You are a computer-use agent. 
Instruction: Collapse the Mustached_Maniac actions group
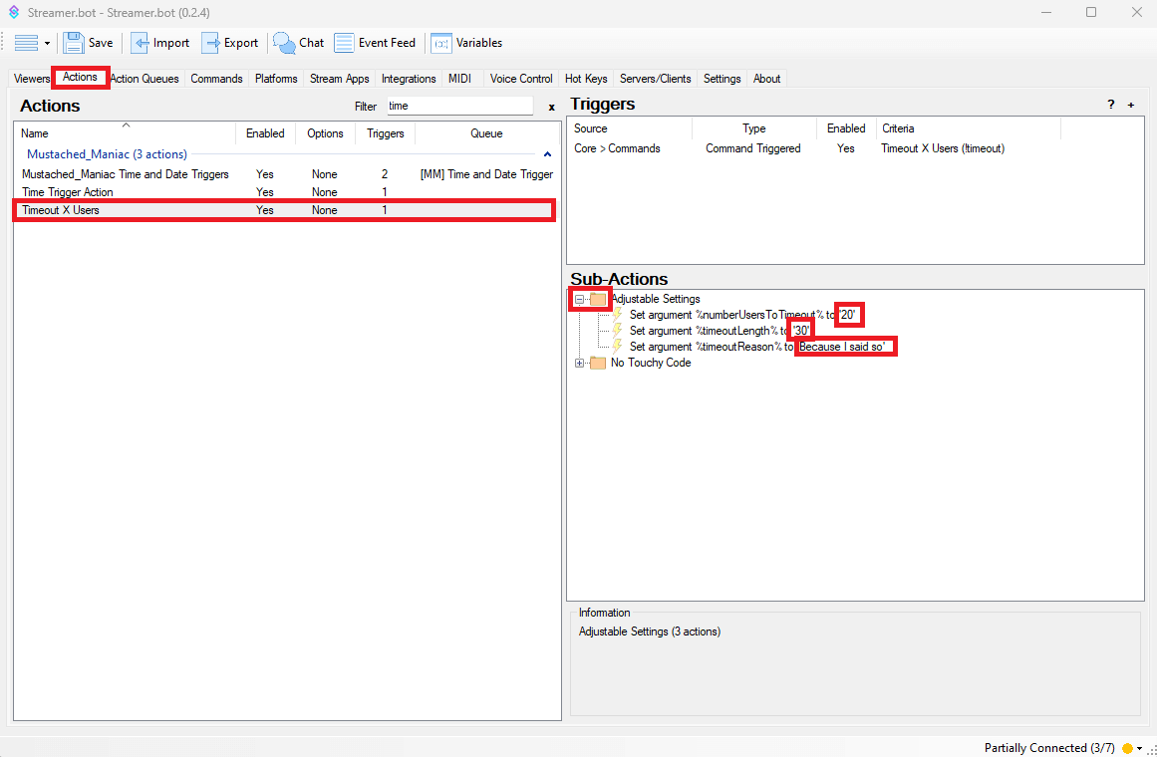tap(547, 154)
